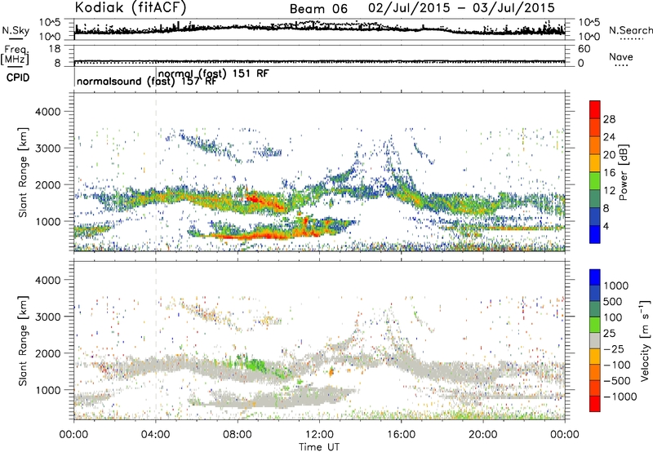
Task: Click the "Slant Range [km]" label of Velocity panel
Action: point(23,340)
